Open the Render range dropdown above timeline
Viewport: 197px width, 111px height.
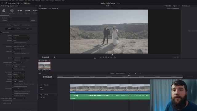click(x=120, y=73)
